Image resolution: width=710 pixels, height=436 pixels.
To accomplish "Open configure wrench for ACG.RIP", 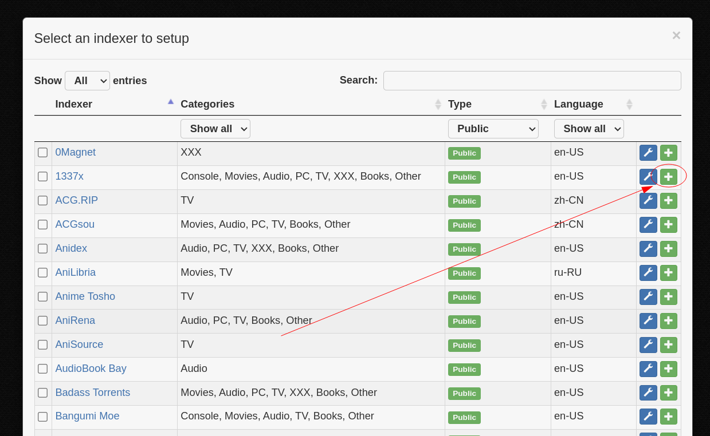I will tap(648, 201).
